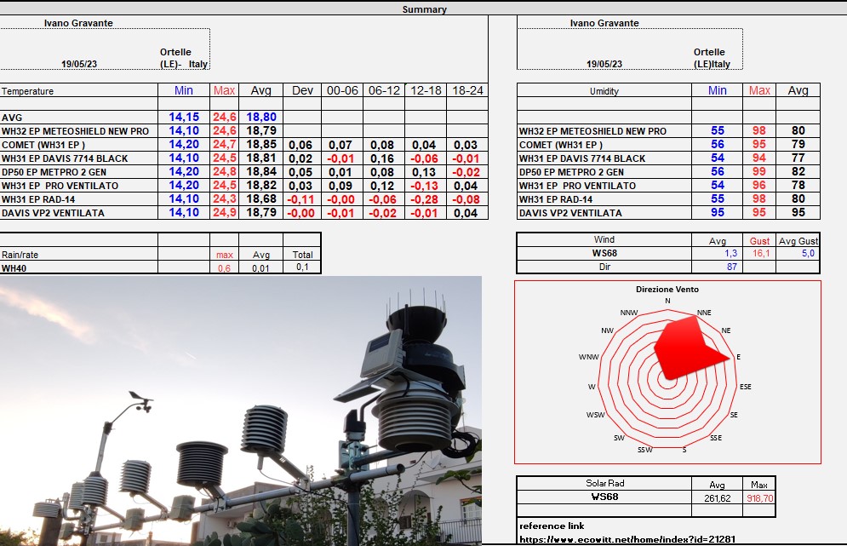Select the Temperature header cell
847x546 pixels.
pyautogui.click(x=28, y=91)
